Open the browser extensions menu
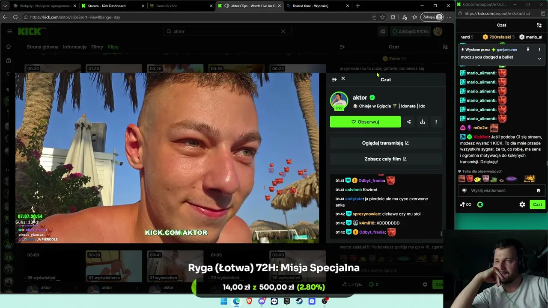The width and height of the screenshot is (548, 308). point(393,17)
